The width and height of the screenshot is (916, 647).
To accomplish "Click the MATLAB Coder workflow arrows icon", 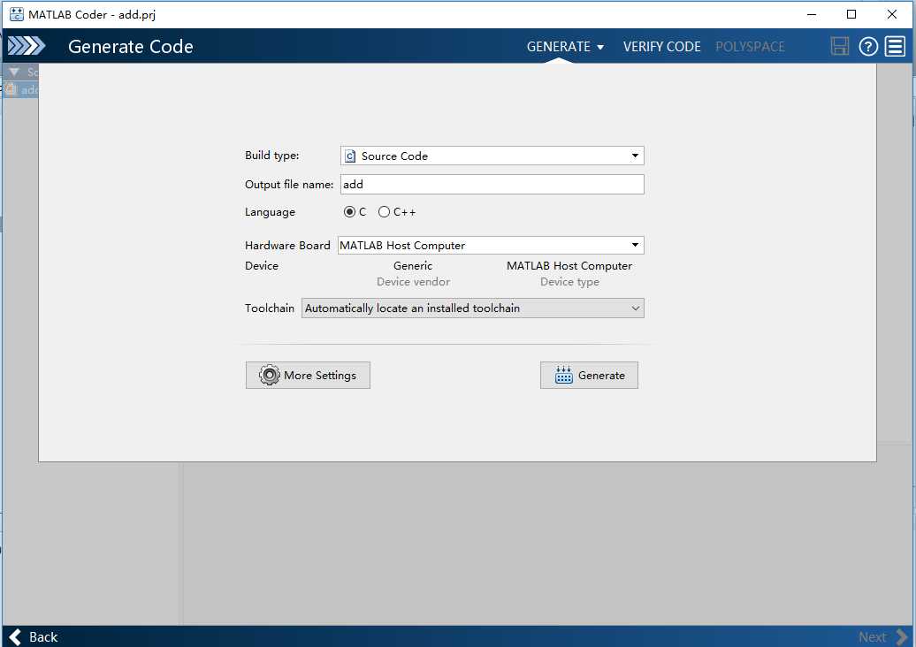I will 27,46.
